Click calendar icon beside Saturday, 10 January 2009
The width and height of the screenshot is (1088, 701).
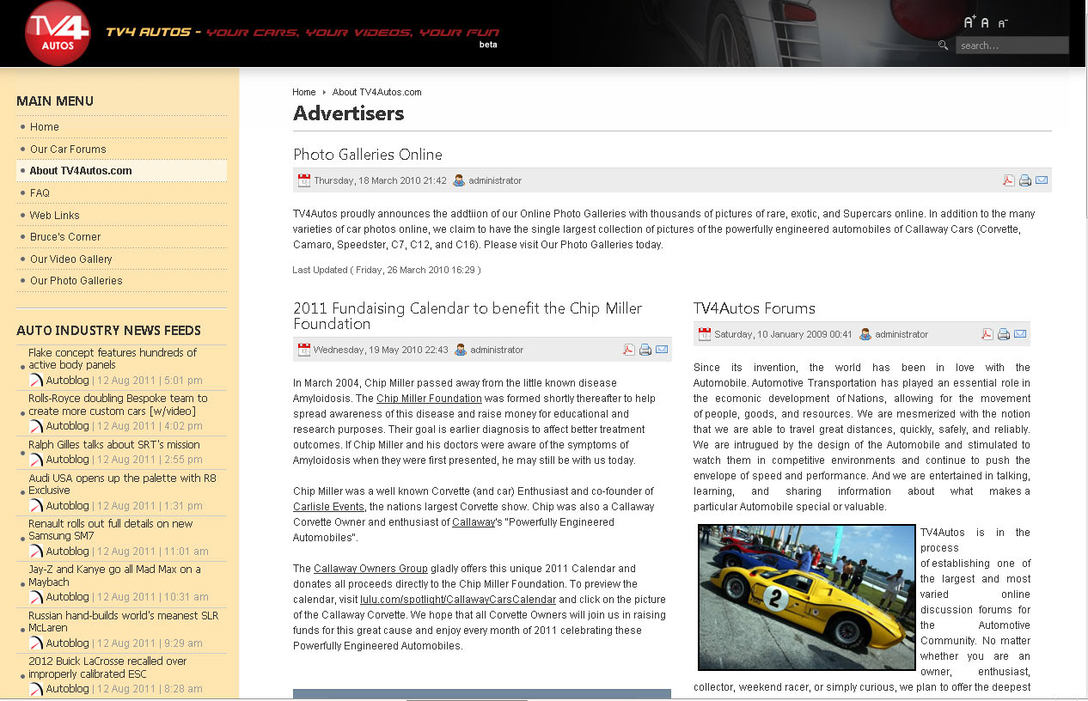click(705, 334)
